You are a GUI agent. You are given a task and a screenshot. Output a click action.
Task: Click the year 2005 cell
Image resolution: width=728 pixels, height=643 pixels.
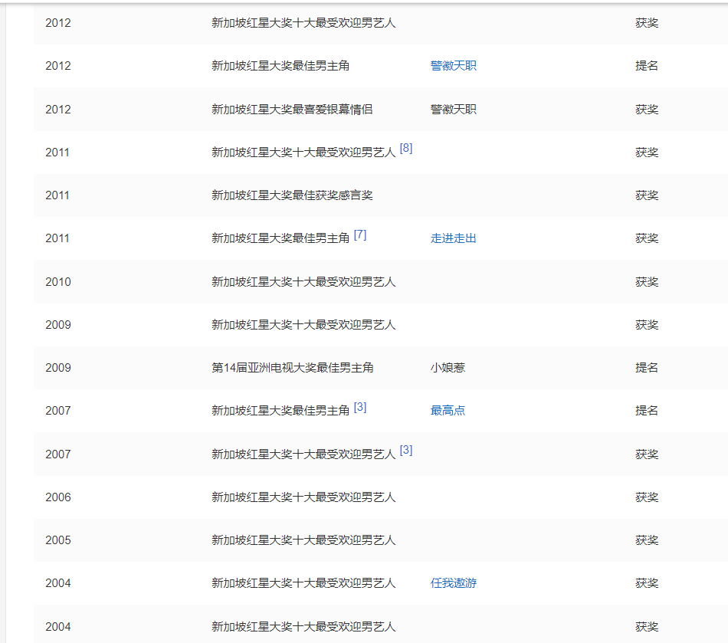(58, 540)
